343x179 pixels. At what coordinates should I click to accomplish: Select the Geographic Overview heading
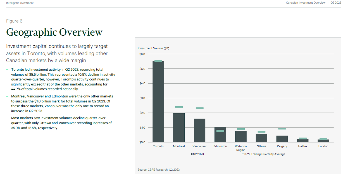pyautogui.click(x=54, y=32)
